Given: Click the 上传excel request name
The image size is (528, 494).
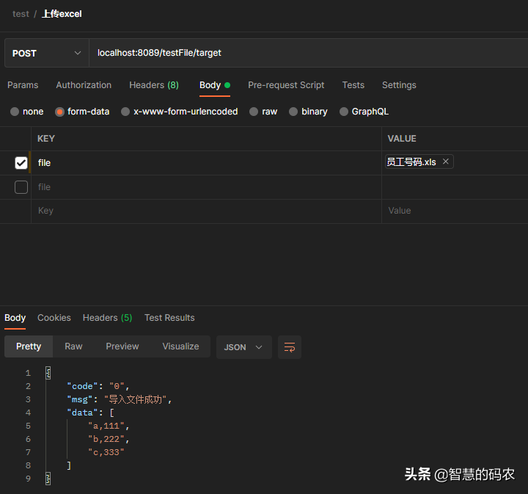Looking at the screenshot, I should pyautogui.click(x=62, y=14).
